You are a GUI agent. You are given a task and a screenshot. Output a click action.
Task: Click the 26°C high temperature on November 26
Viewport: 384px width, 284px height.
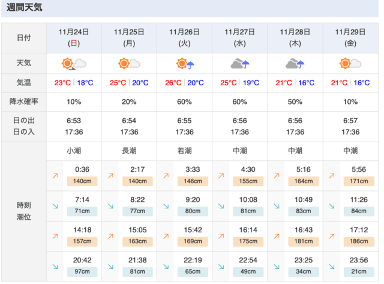[174, 83]
